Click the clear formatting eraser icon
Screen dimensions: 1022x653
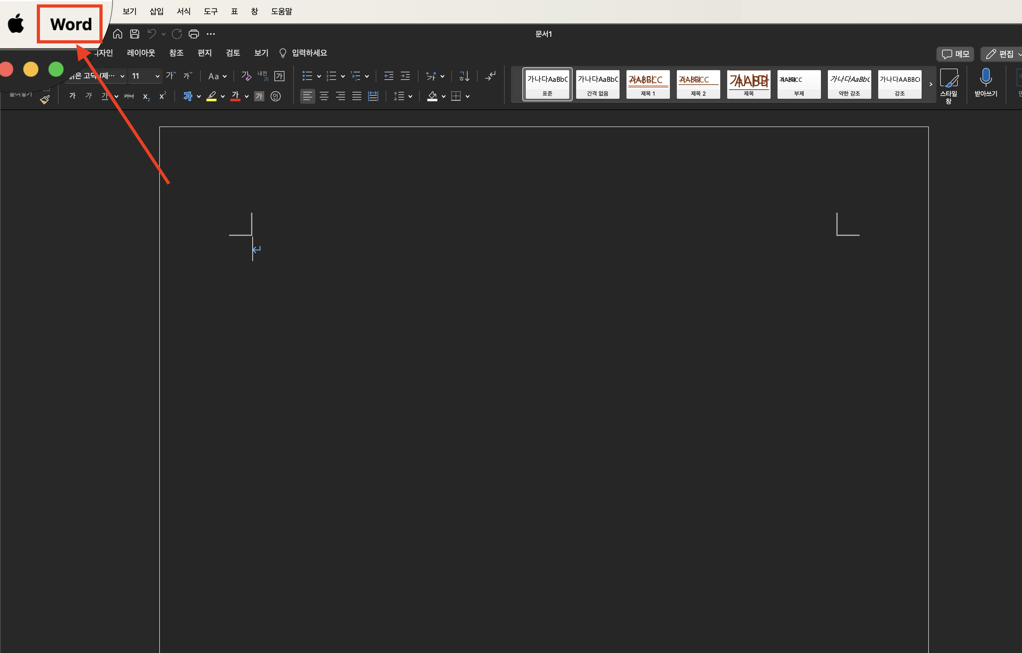(246, 76)
